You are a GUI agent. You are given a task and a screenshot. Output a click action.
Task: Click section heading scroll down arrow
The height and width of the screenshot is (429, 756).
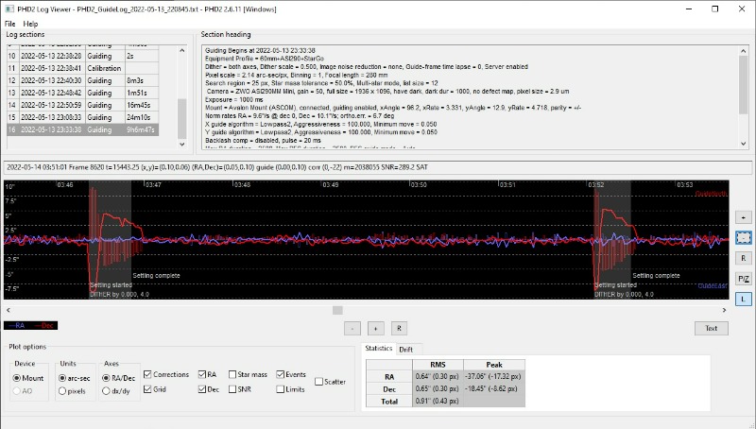point(743,144)
